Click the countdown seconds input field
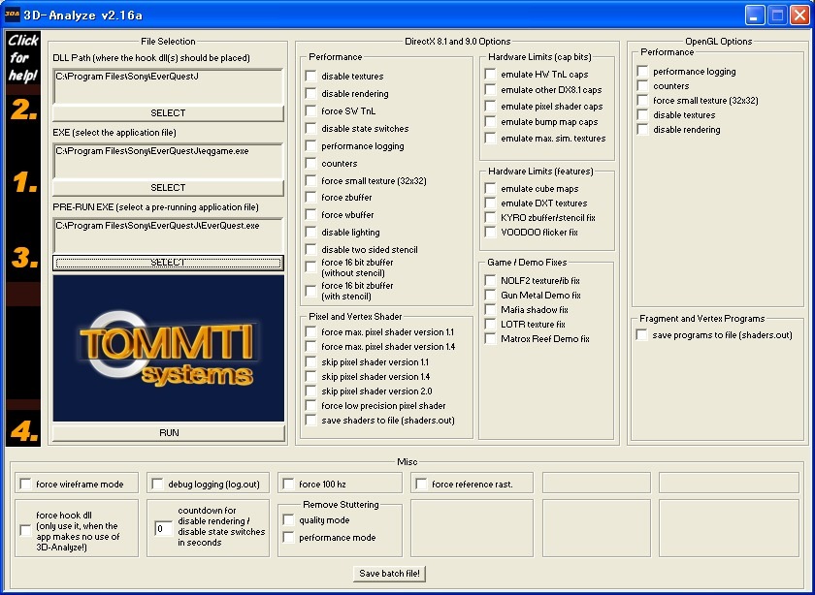This screenshot has width=815, height=595. point(164,529)
